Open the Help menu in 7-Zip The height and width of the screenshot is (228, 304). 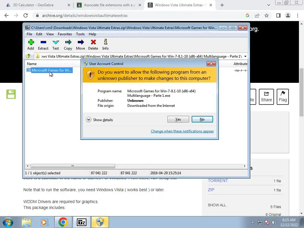point(93,34)
